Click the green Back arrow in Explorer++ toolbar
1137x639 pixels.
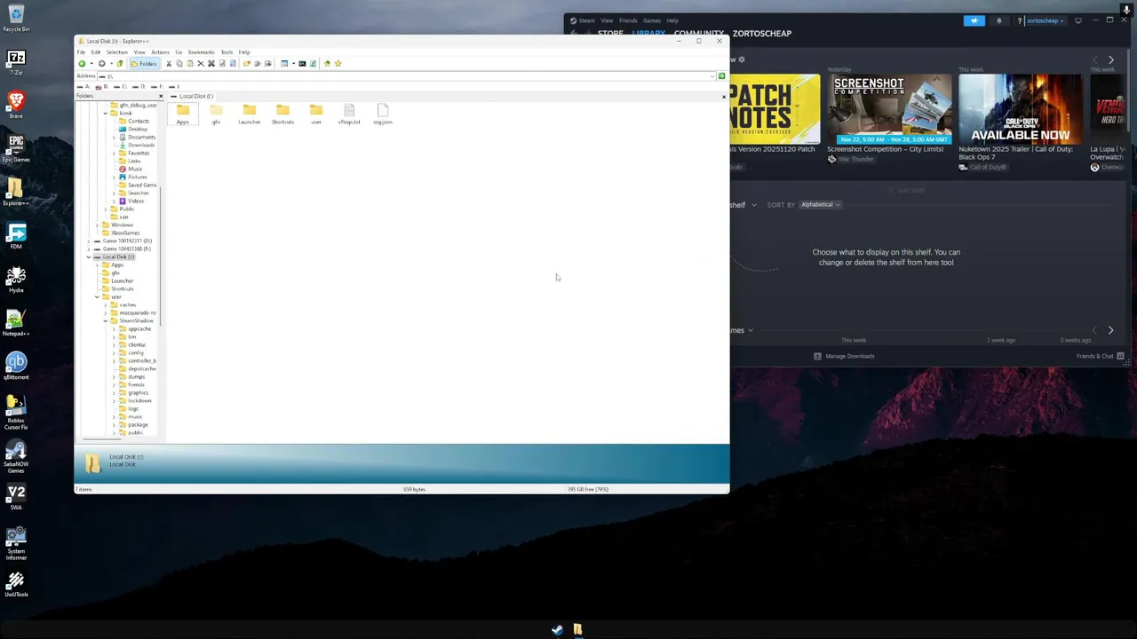pos(82,64)
